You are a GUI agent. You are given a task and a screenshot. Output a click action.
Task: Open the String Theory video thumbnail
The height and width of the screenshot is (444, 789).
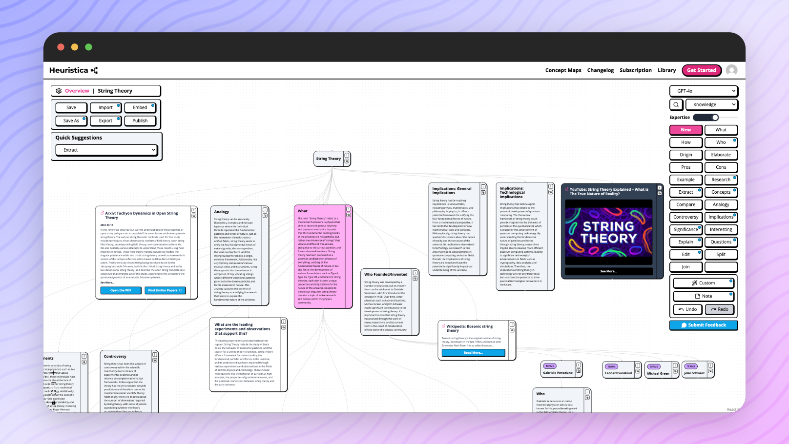pos(608,232)
